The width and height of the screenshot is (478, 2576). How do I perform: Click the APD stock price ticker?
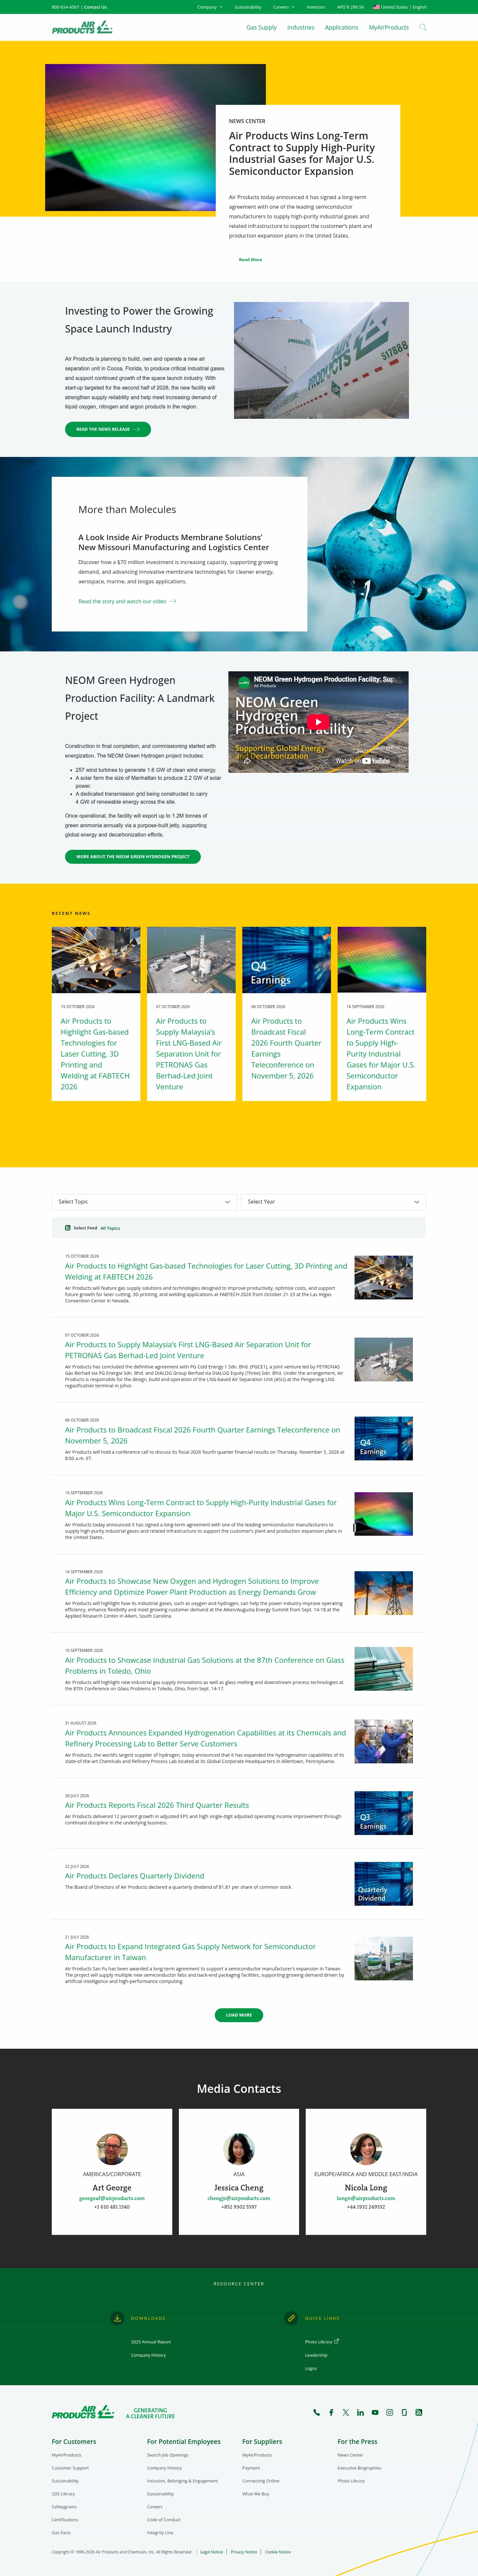(350, 7)
